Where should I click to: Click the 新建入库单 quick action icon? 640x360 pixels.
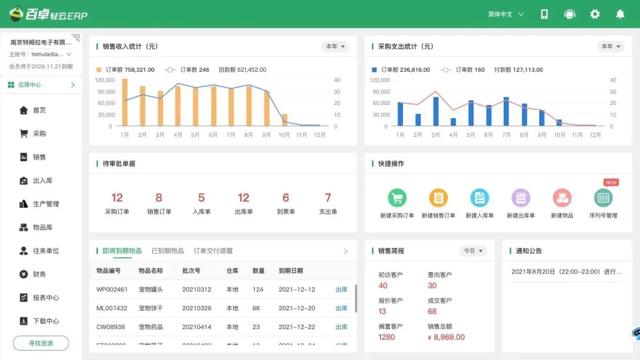click(x=479, y=197)
